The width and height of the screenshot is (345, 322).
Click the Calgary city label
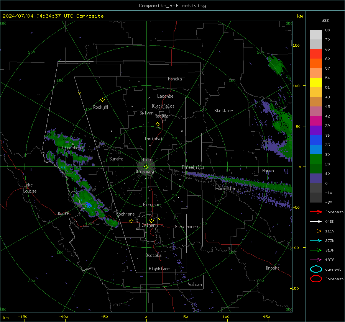[149, 225]
